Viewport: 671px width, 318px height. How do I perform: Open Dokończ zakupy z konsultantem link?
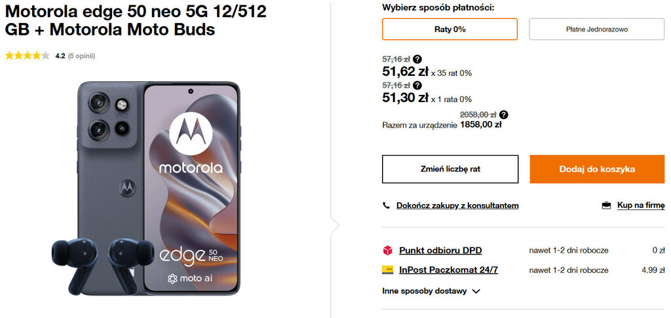(457, 205)
